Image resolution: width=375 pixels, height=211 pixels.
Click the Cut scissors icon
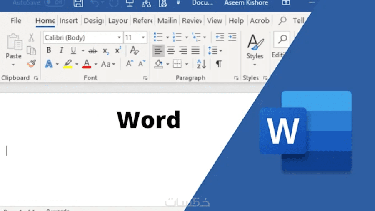click(x=31, y=37)
